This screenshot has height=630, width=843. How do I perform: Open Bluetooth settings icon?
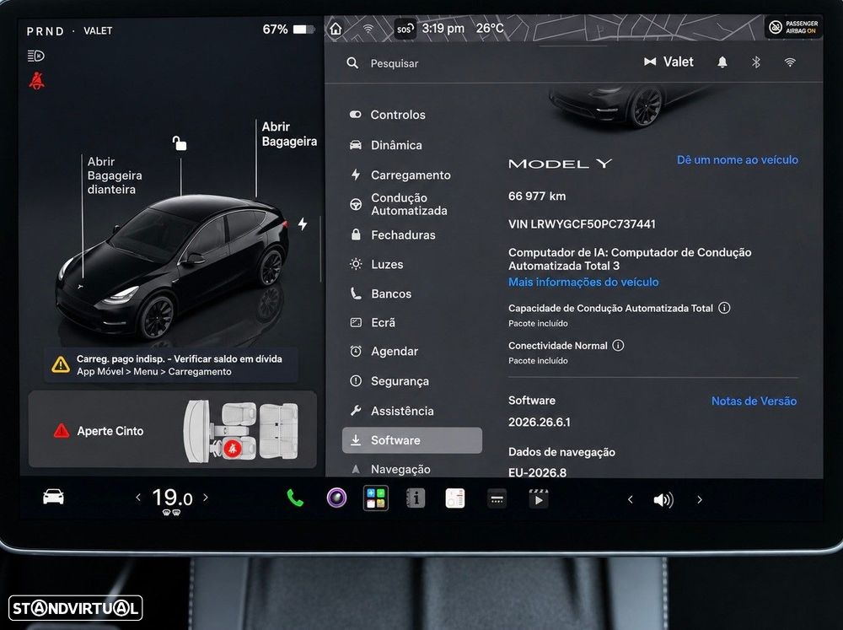pyautogui.click(x=756, y=62)
